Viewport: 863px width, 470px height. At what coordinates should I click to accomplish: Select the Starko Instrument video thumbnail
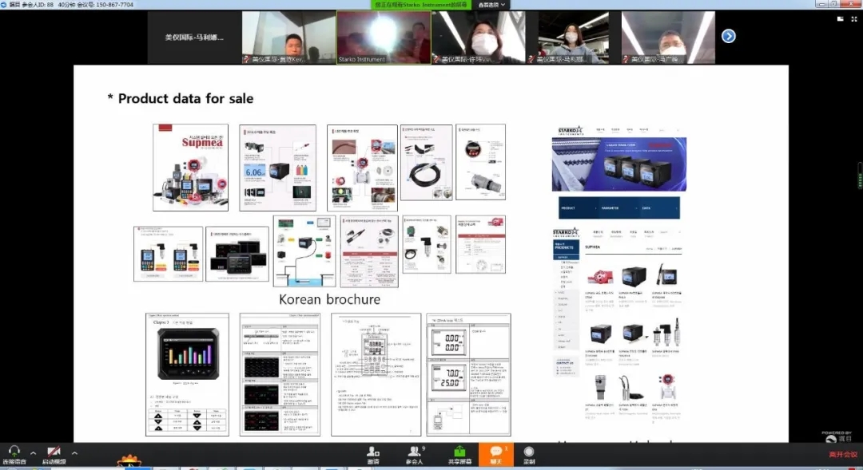pos(383,37)
